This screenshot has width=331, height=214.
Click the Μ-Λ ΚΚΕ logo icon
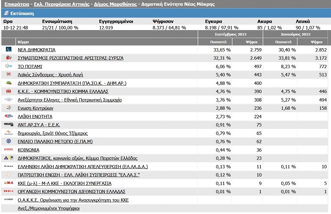coord(9,183)
